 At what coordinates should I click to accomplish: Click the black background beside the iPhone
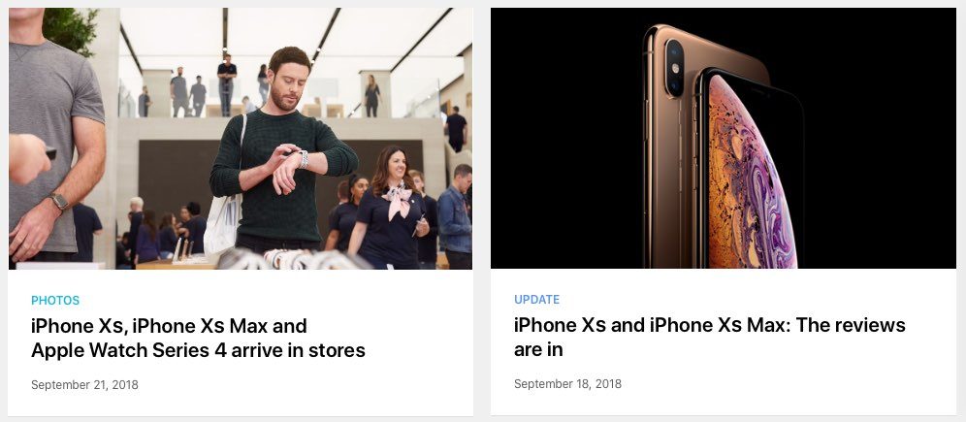click(x=566, y=139)
